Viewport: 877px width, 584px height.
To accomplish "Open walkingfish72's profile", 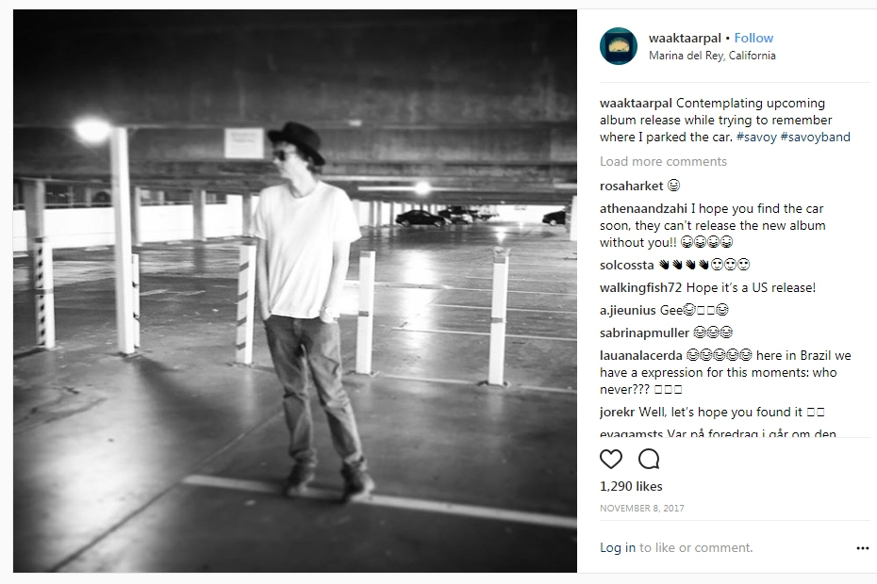I will [x=640, y=288].
